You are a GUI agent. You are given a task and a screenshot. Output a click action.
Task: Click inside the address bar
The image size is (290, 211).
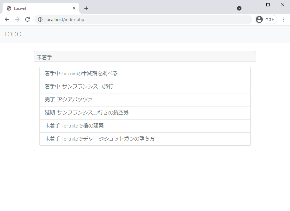pyautogui.click(x=128, y=19)
